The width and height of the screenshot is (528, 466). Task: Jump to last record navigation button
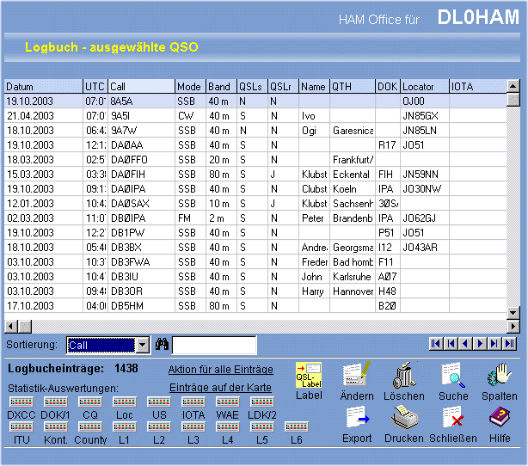pyautogui.click(x=510, y=344)
